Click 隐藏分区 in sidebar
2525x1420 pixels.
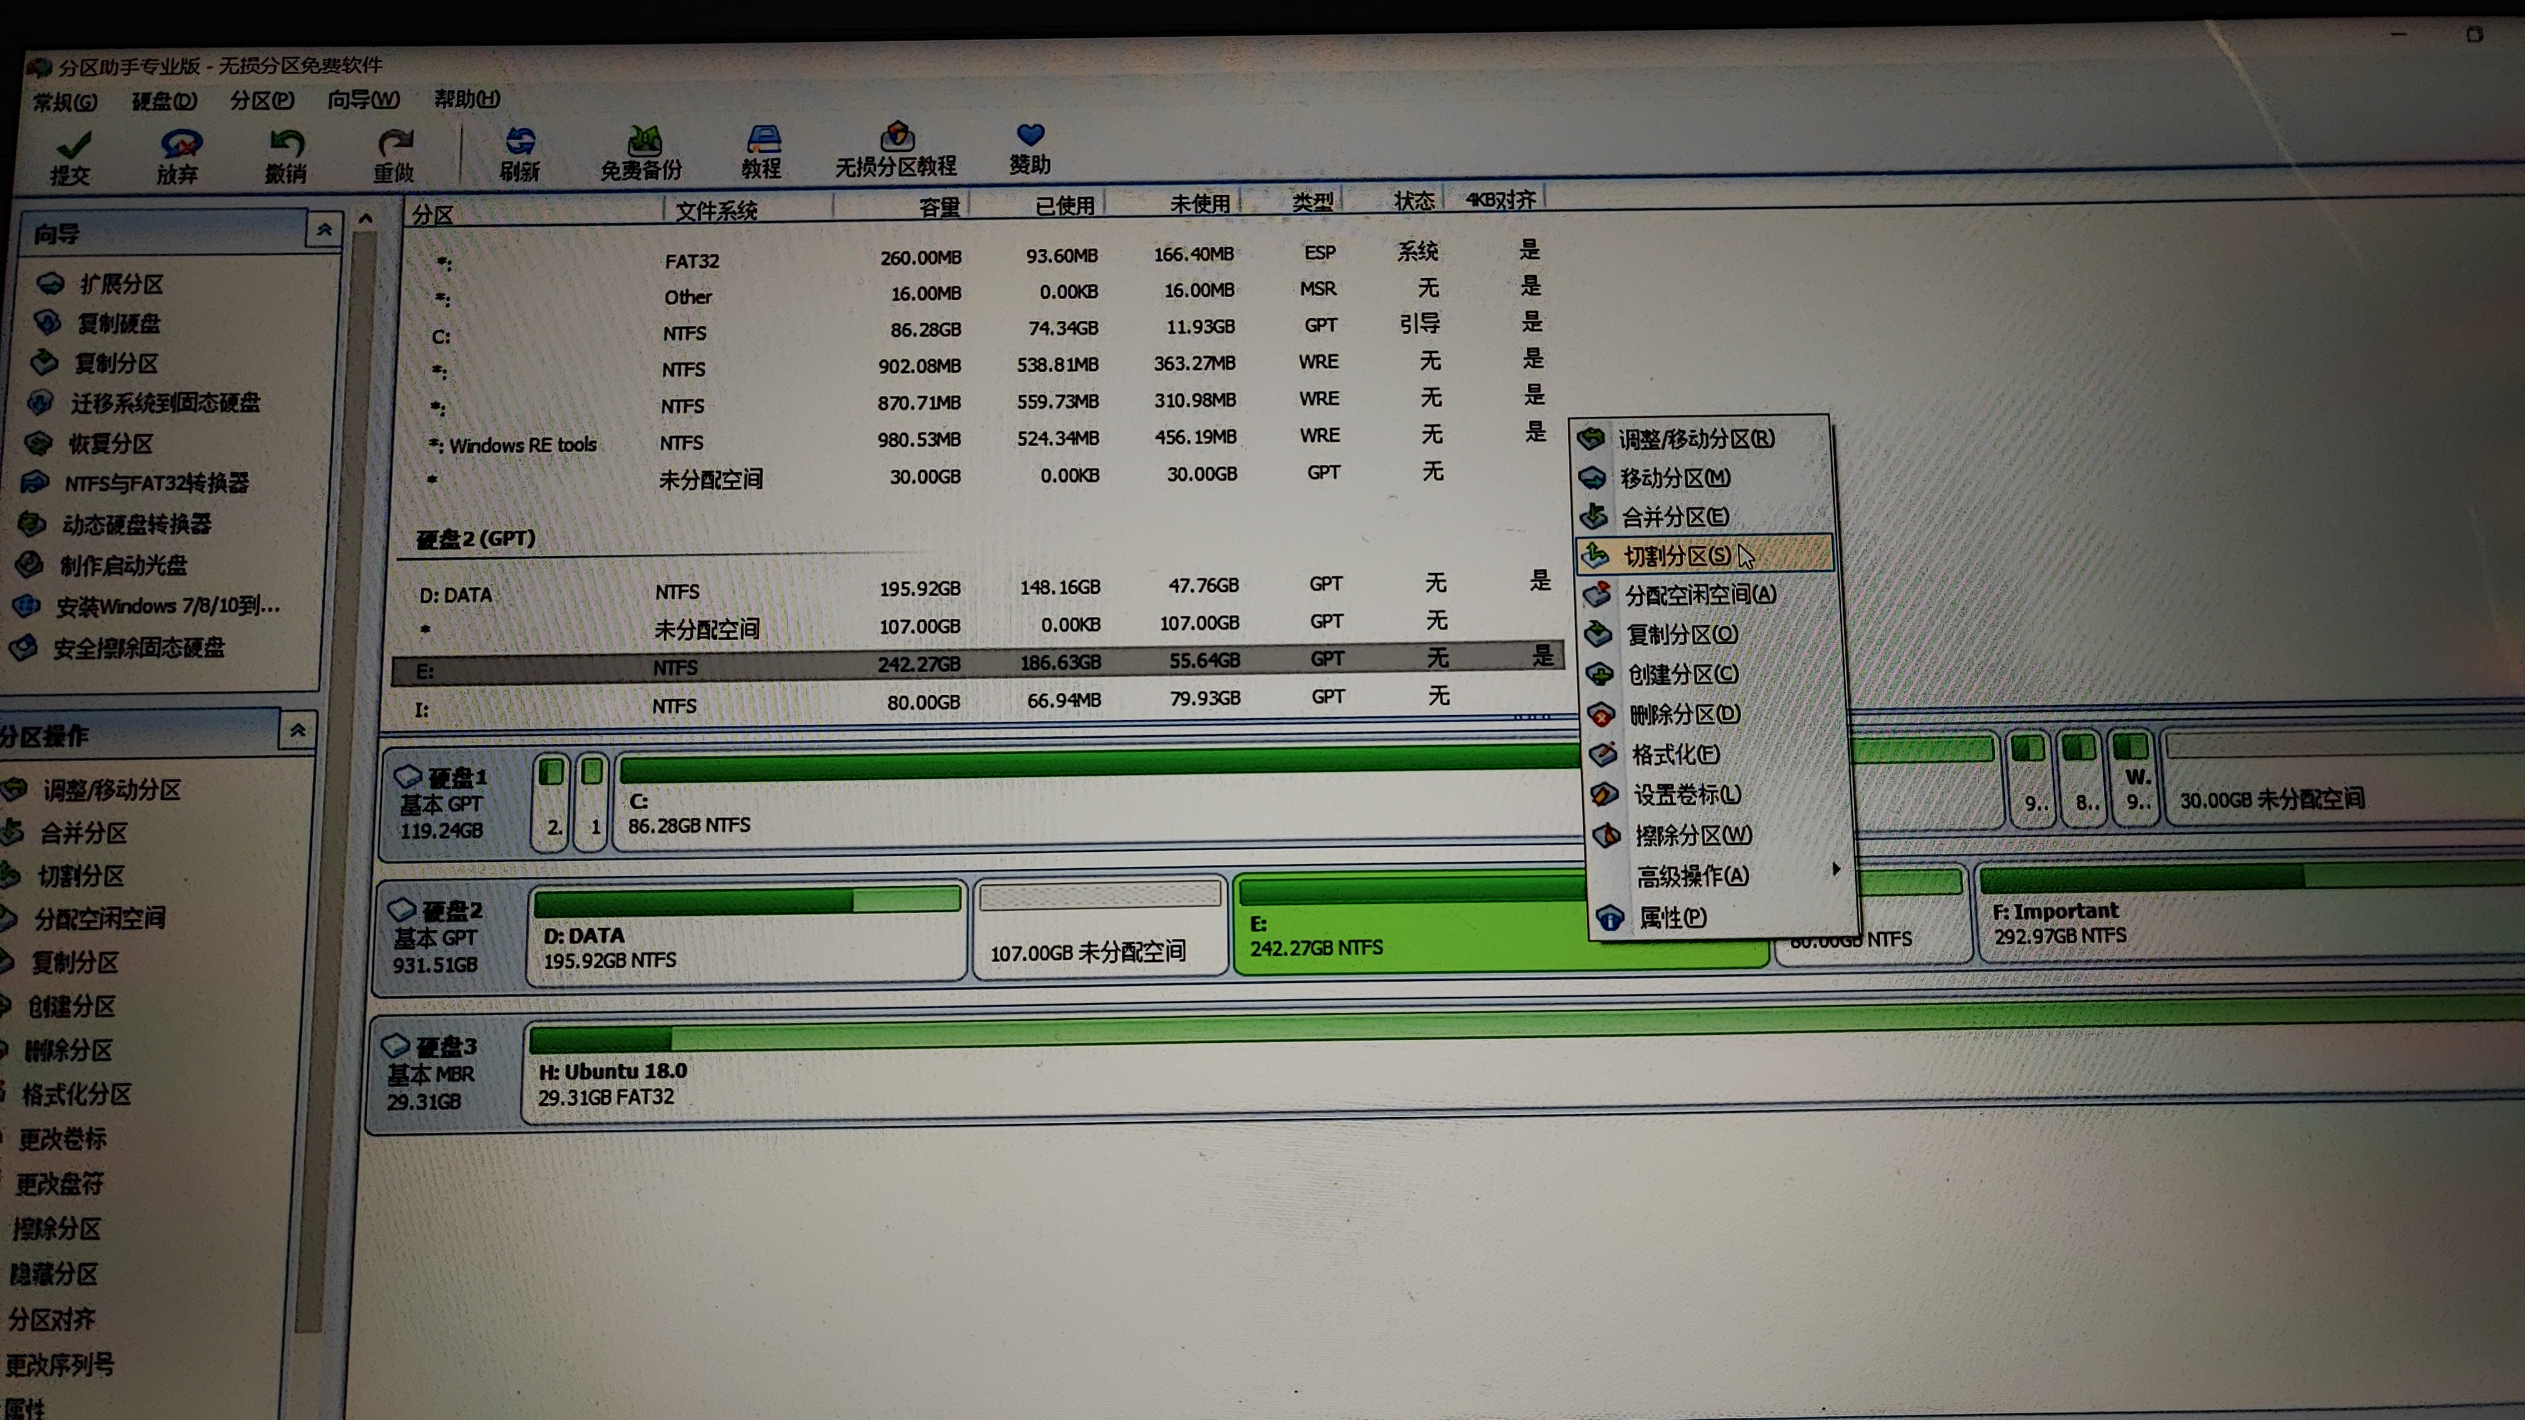(52, 1274)
